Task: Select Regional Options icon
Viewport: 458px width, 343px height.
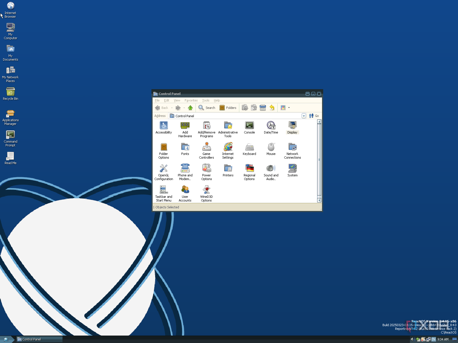Action: click(x=249, y=172)
